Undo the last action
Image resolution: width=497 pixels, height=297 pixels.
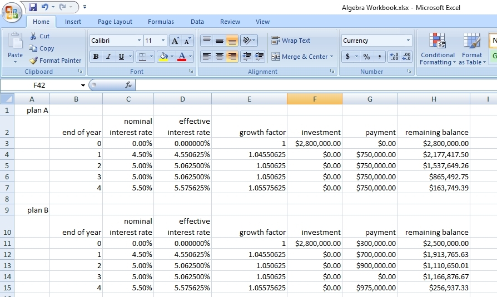(x=44, y=7)
